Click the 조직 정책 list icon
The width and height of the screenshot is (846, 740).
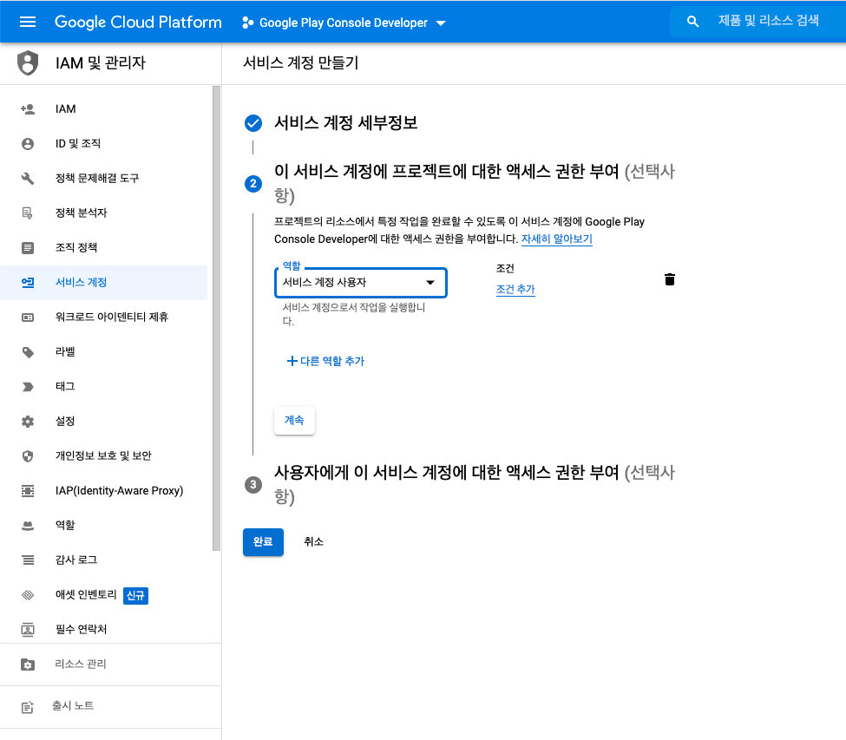pyautogui.click(x=28, y=247)
